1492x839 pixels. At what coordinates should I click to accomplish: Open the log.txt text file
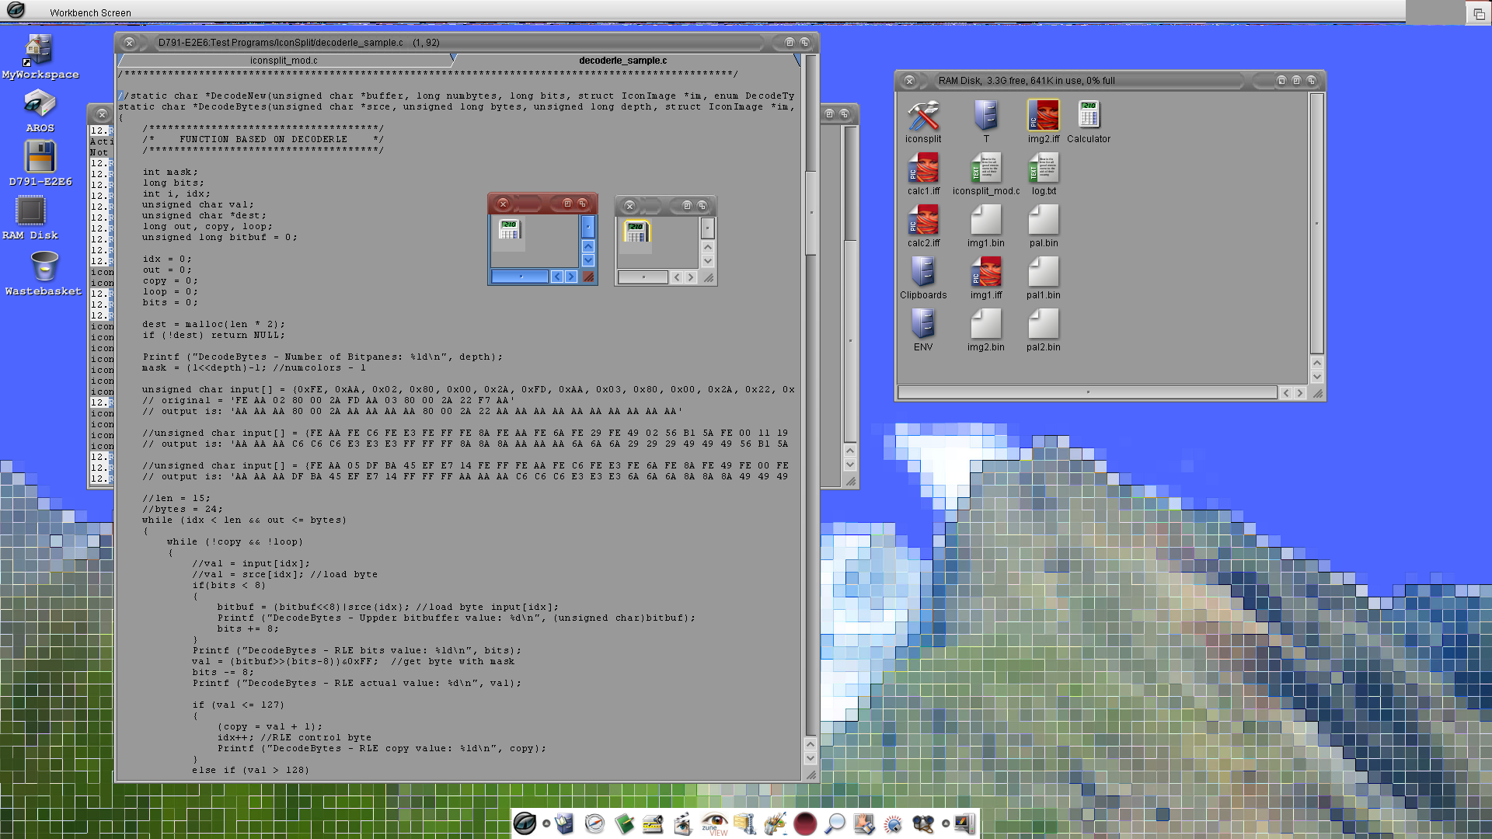tap(1043, 169)
